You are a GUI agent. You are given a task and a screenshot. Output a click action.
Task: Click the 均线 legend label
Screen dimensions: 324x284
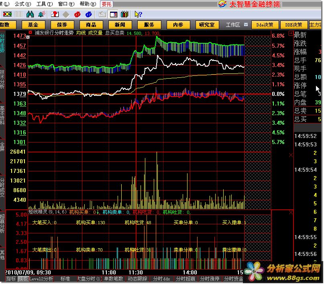81,33
